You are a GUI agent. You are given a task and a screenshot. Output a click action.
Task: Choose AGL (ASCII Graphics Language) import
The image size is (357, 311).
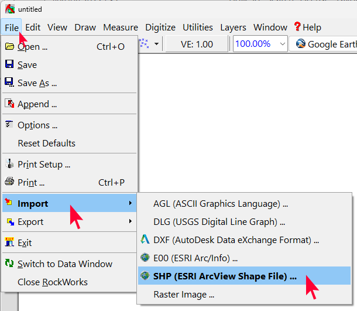pos(221,204)
